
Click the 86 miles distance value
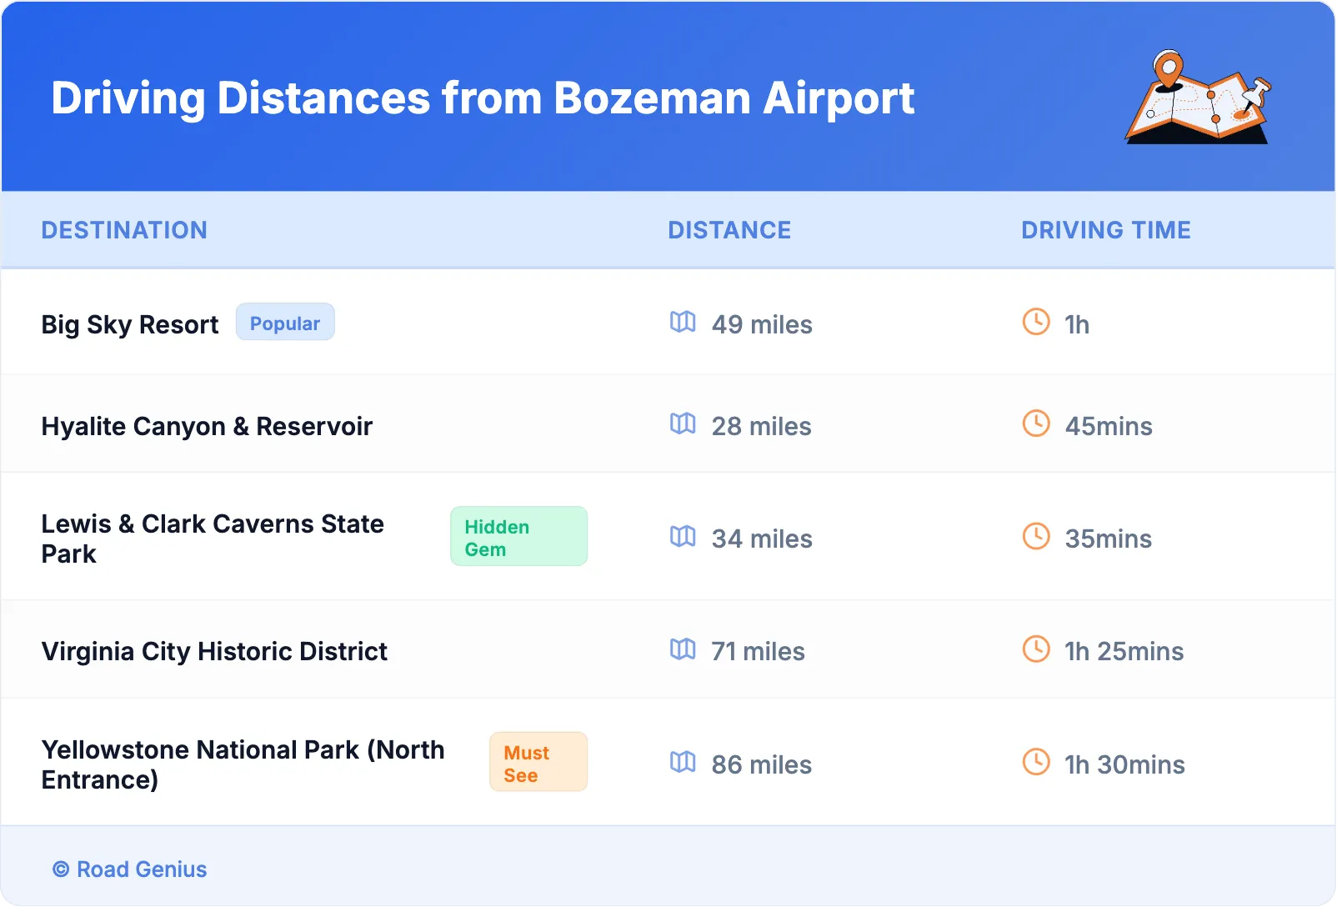tap(762, 764)
